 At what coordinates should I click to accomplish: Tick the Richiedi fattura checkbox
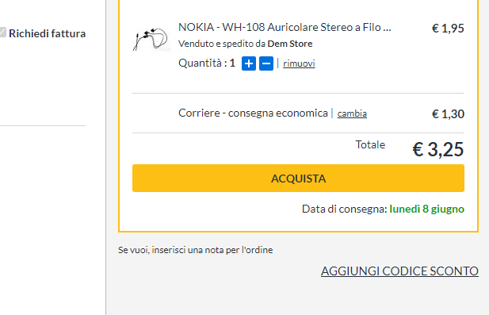pos(2,33)
